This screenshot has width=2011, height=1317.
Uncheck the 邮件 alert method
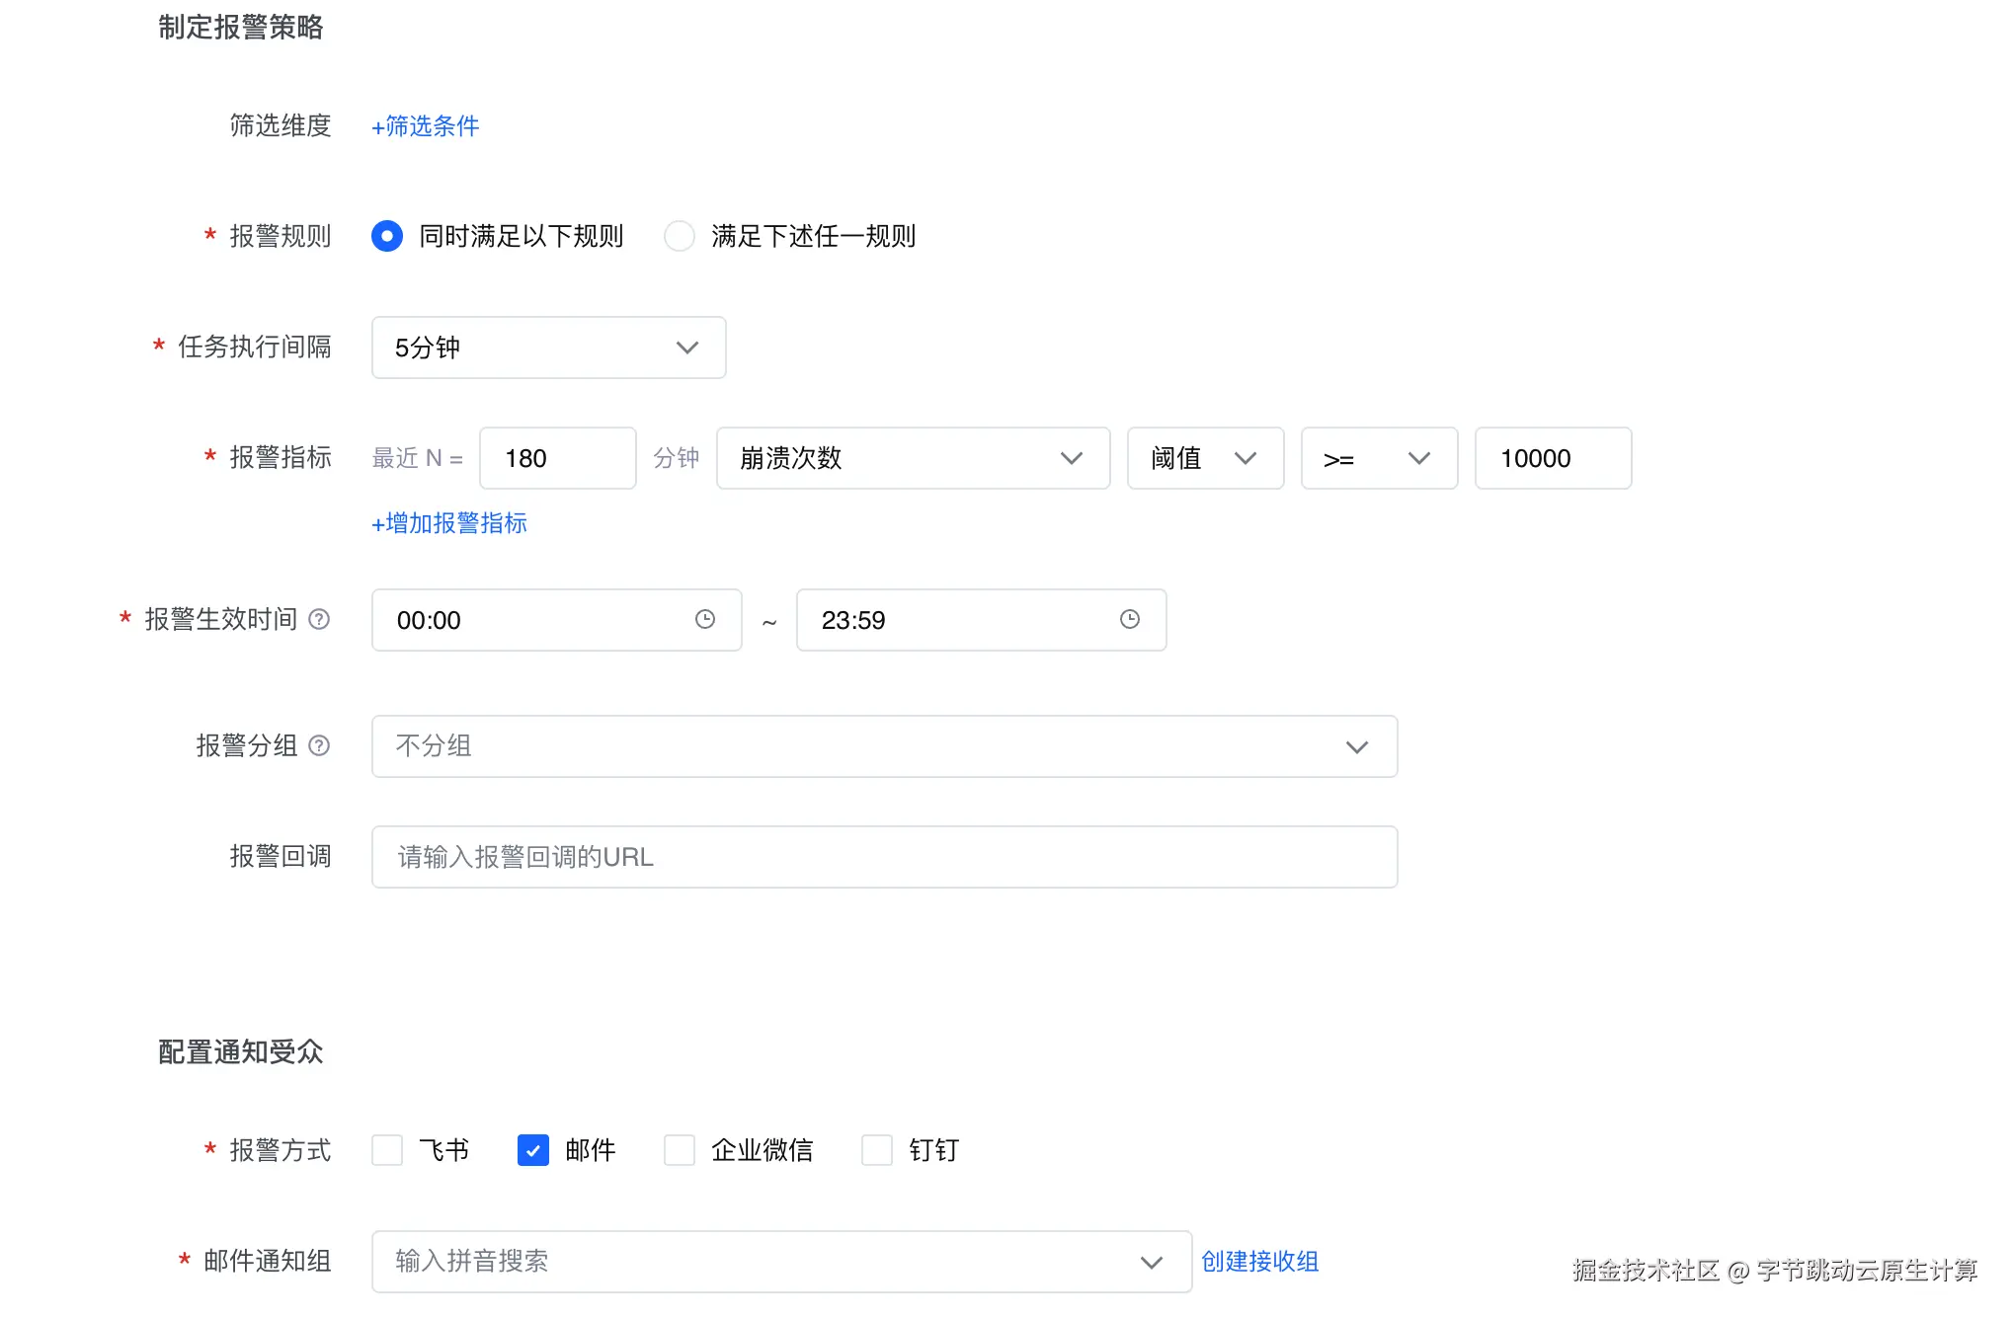tap(533, 1150)
